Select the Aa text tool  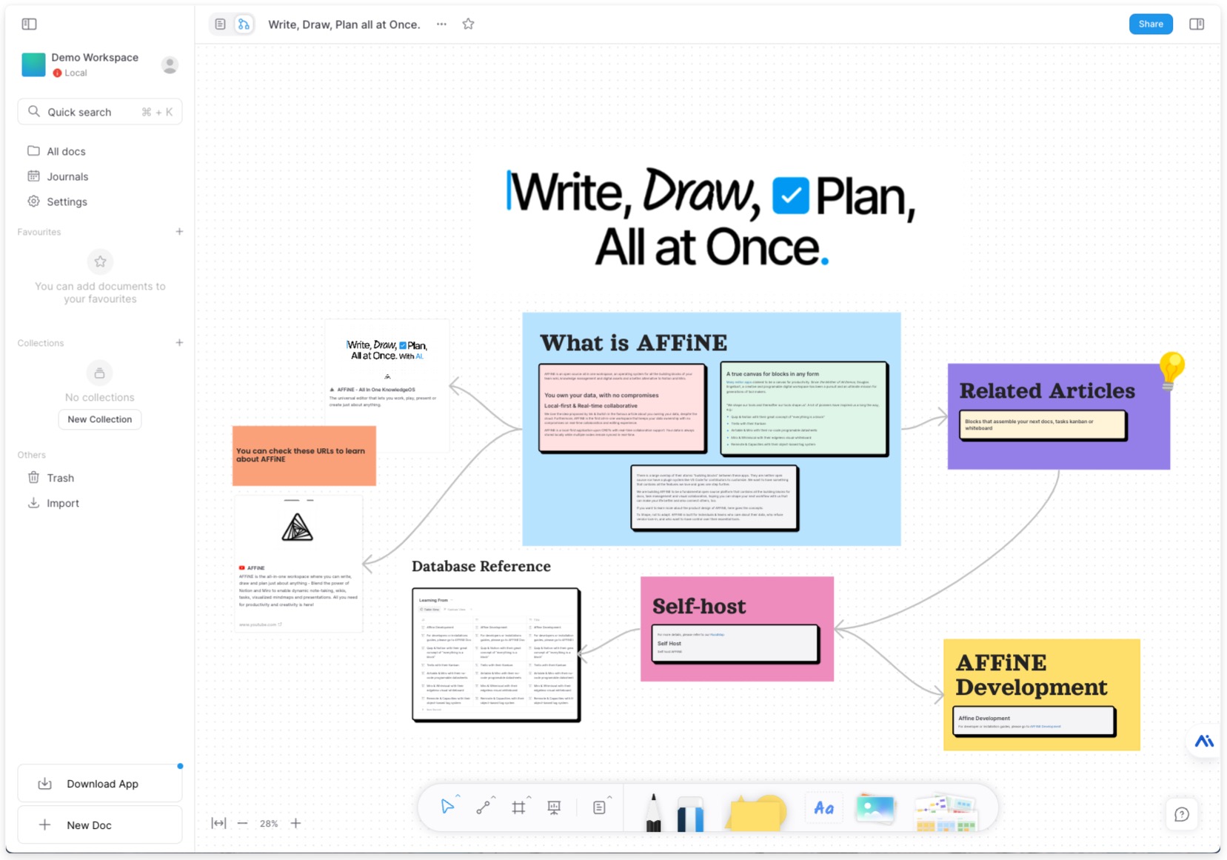[824, 808]
